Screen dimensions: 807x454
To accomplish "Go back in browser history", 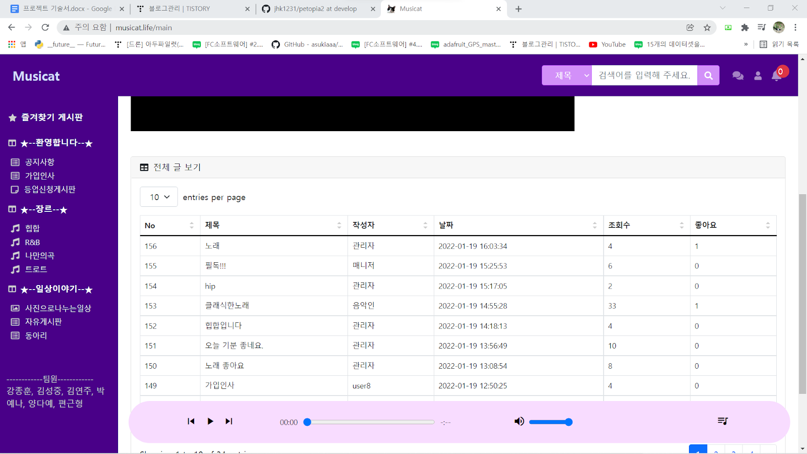I will click(12, 27).
